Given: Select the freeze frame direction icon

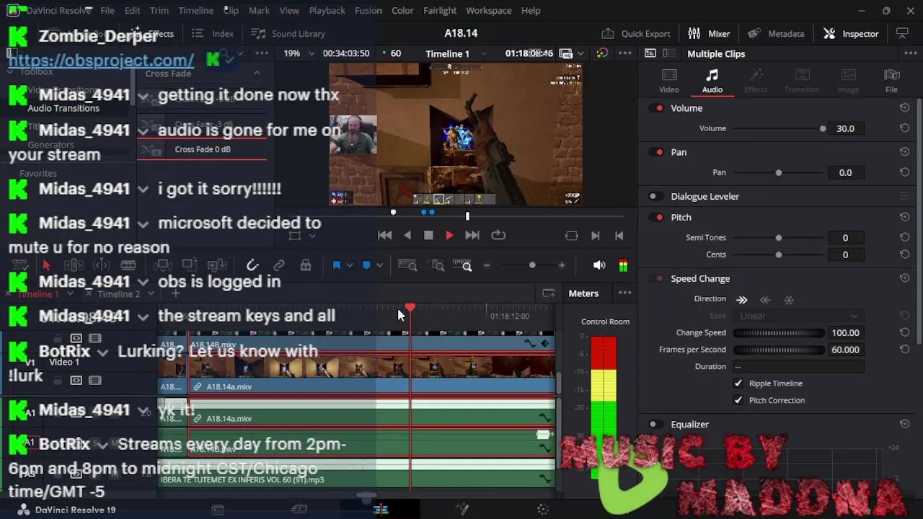Looking at the screenshot, I should coord(789,299).
